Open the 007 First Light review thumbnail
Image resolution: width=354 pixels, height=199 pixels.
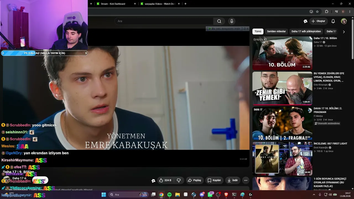click(282, 159)
